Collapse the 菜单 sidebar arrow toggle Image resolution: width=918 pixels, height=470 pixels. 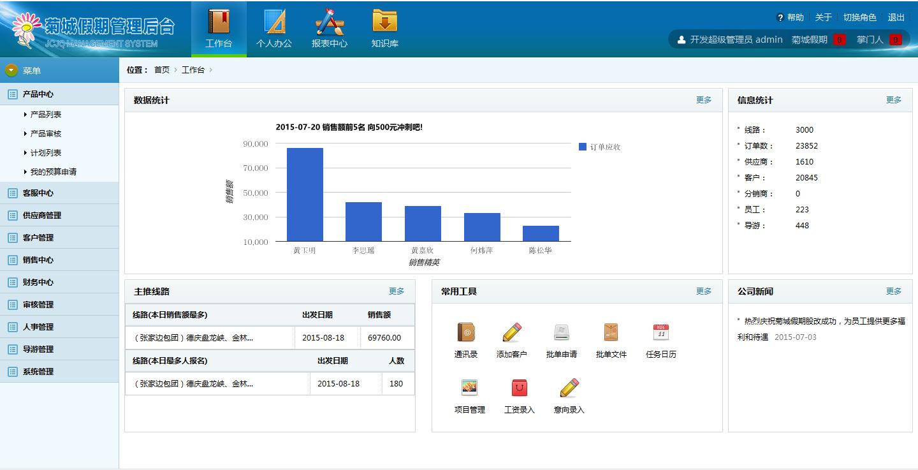11,71
